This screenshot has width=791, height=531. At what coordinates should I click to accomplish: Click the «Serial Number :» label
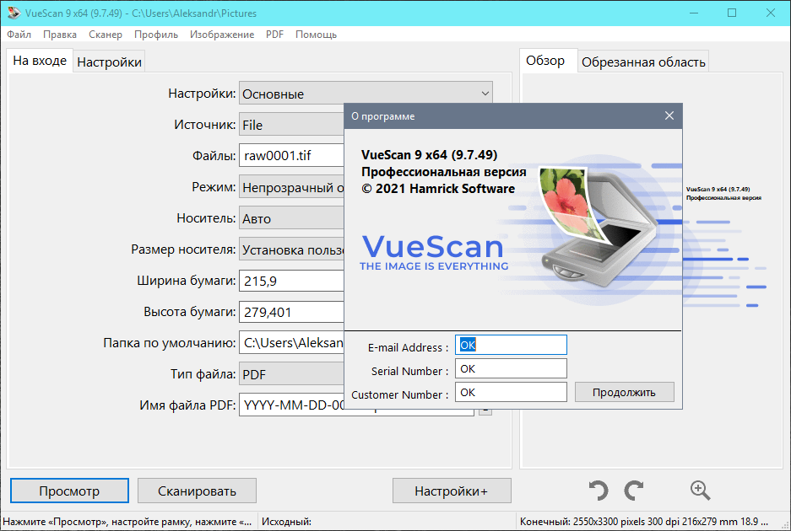(x=409, y=372)
